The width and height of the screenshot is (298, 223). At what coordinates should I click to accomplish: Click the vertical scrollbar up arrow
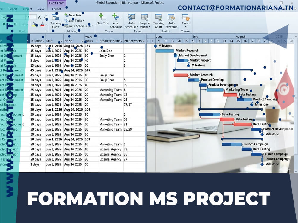pyautogui.click(x=296, y=36)
